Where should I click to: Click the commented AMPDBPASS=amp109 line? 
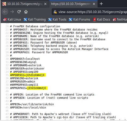(24, 72)
